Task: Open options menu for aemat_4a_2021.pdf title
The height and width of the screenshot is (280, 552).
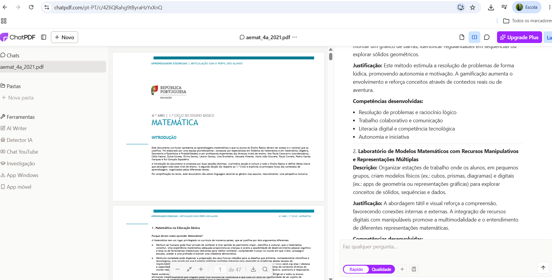Action: (x=295, y=37)
